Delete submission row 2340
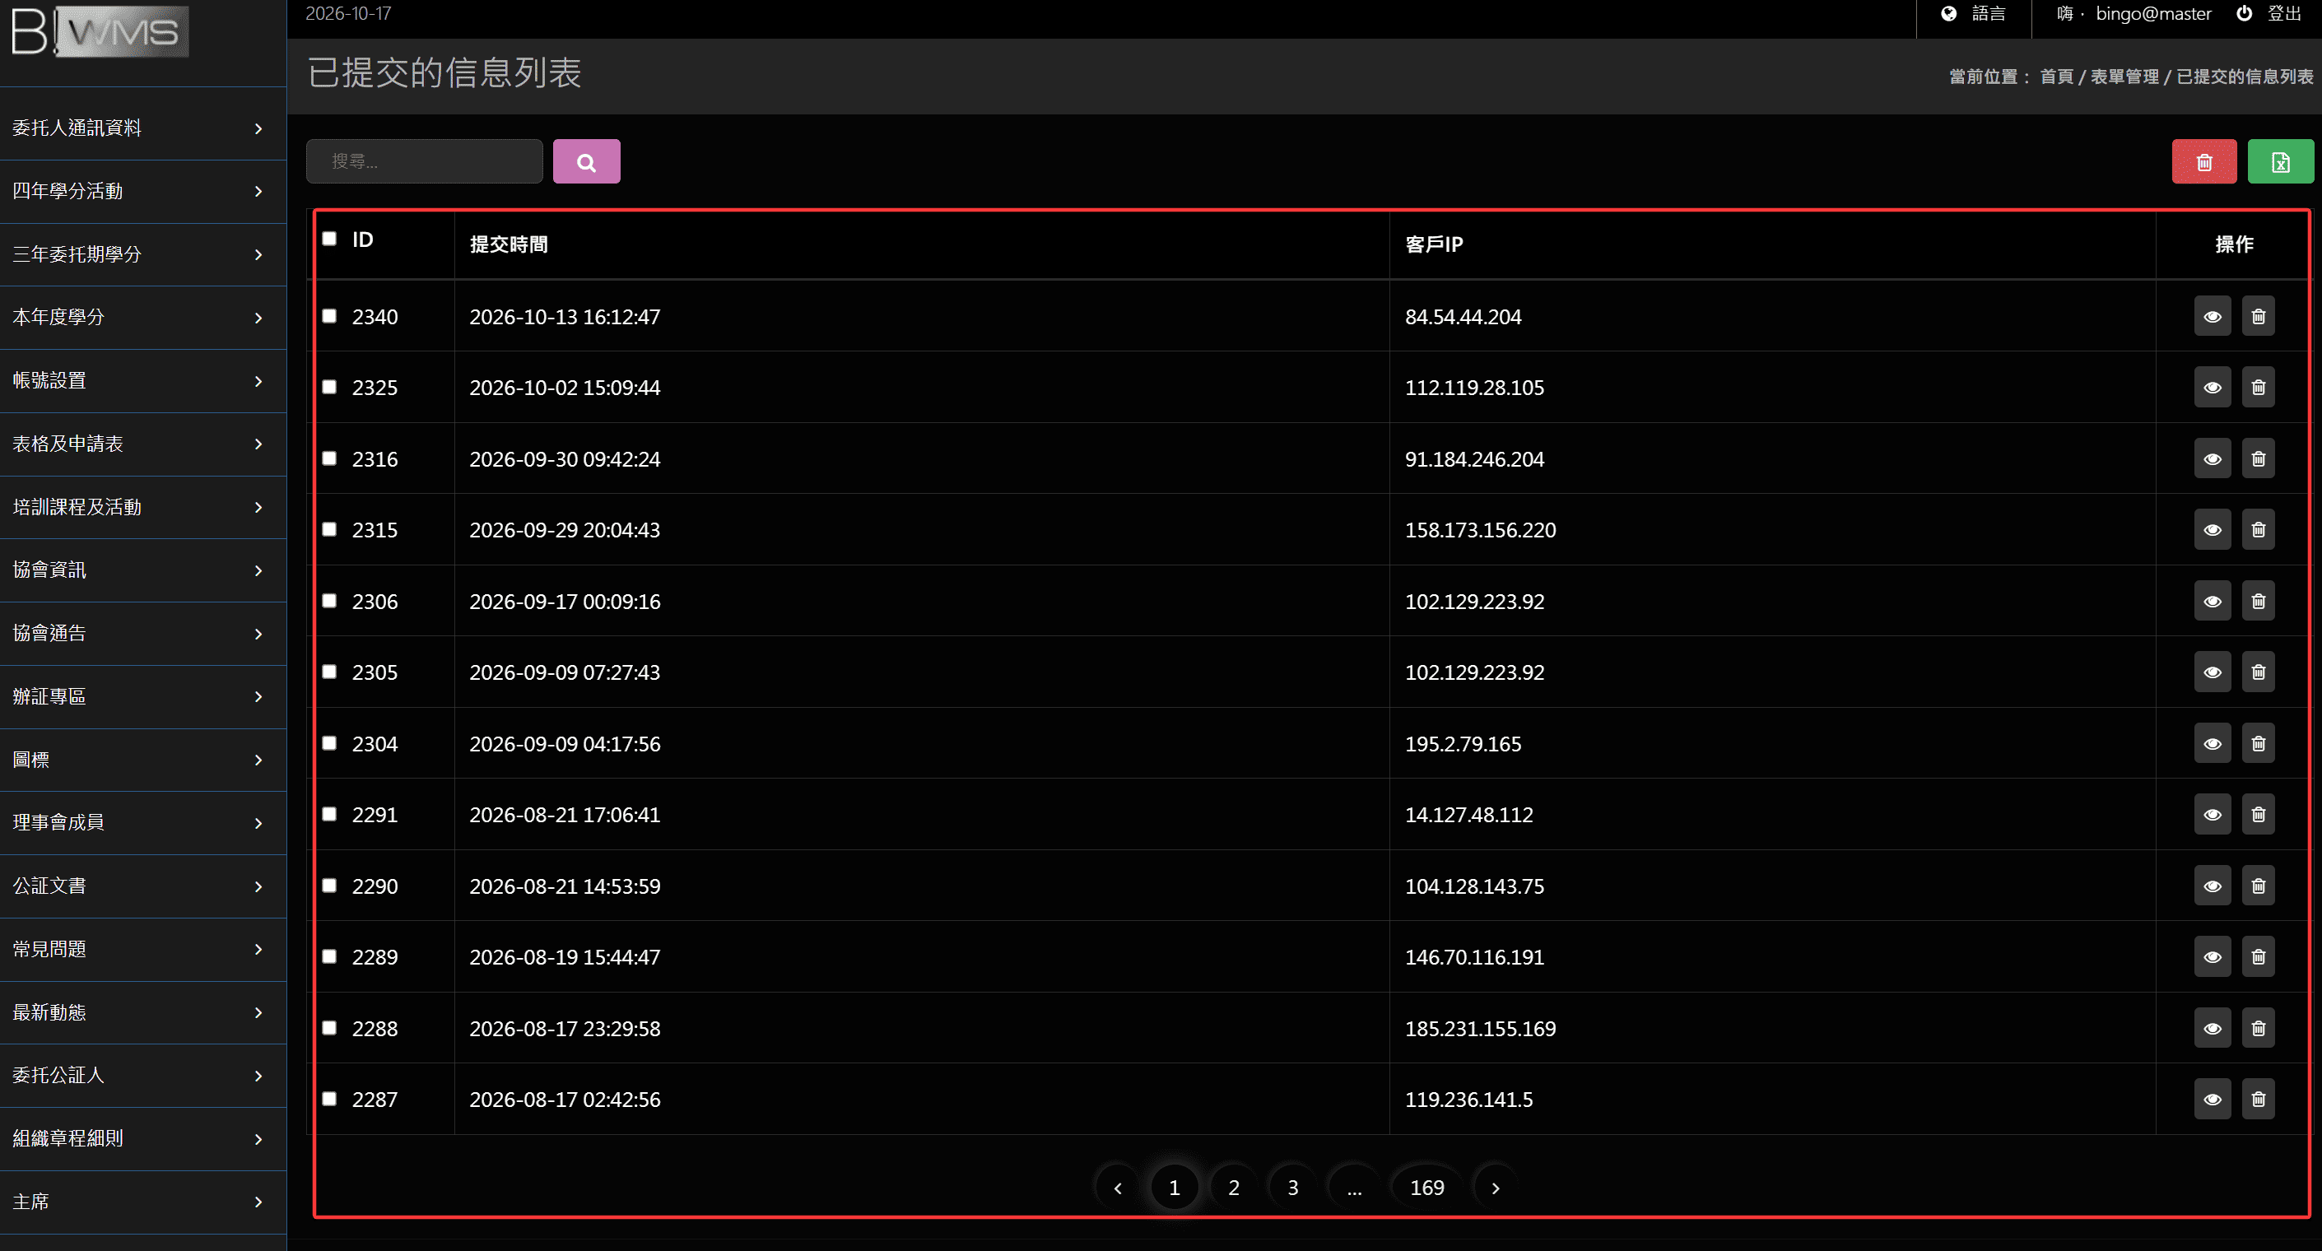 tap(2258, 316)
